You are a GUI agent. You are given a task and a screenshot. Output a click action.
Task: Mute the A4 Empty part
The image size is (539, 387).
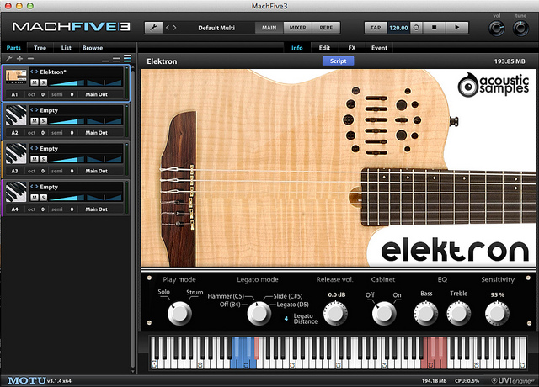(x=35, y=198)
